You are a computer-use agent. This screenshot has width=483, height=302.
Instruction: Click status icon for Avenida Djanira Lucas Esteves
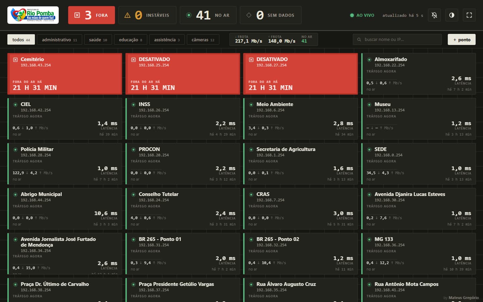point(369,194)
